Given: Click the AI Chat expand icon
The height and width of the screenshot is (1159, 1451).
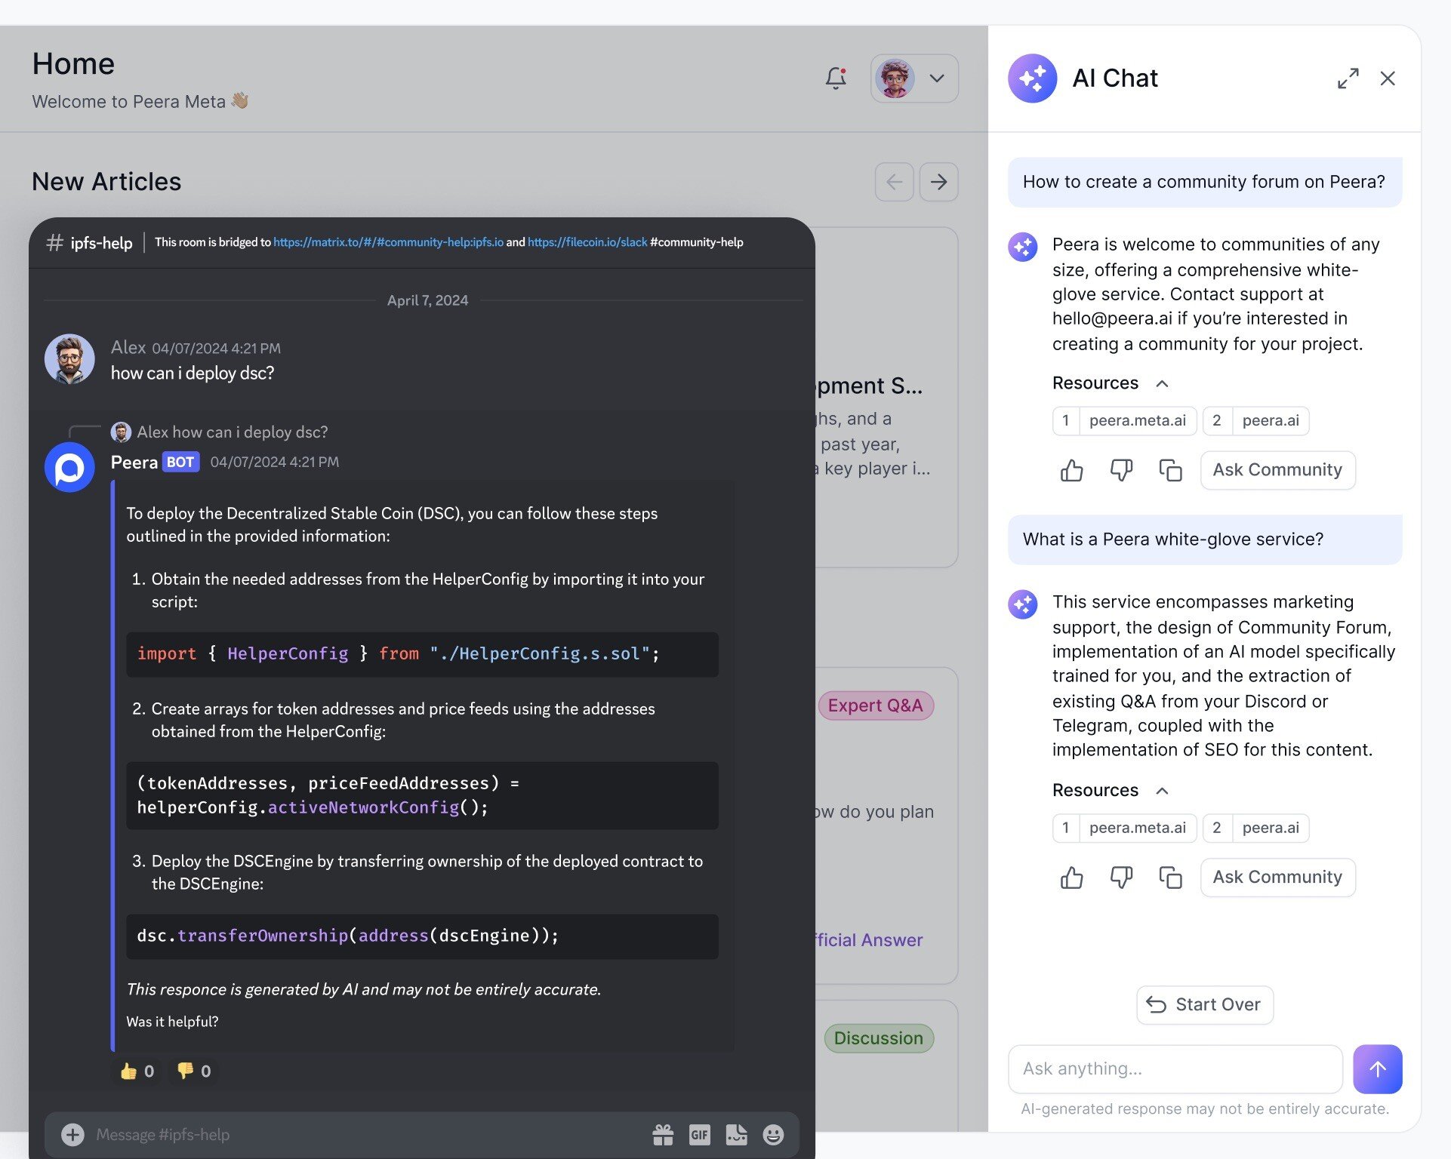Looking at the screenshot, I should point(1348,77).
